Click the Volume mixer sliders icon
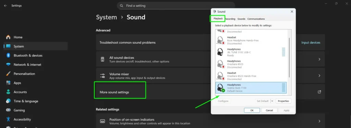 (102, 75)
